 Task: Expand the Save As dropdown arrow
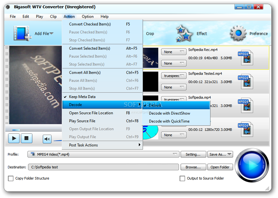click(x=230, y=154)
